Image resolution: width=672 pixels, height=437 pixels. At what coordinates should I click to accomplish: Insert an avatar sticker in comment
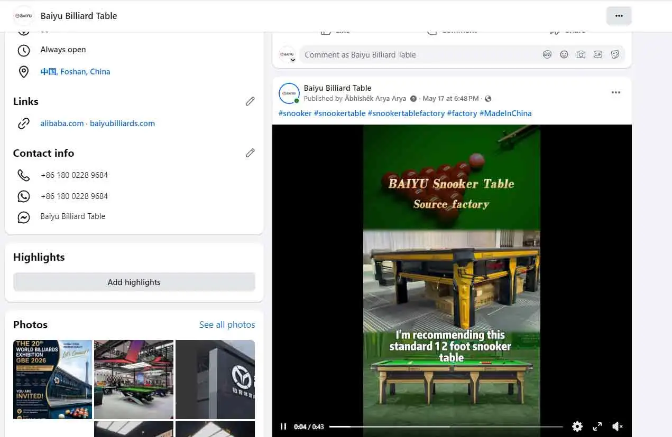coord(547,54)
